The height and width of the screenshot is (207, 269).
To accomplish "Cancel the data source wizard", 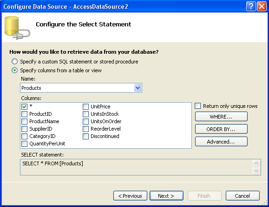I will coord(243,196).
